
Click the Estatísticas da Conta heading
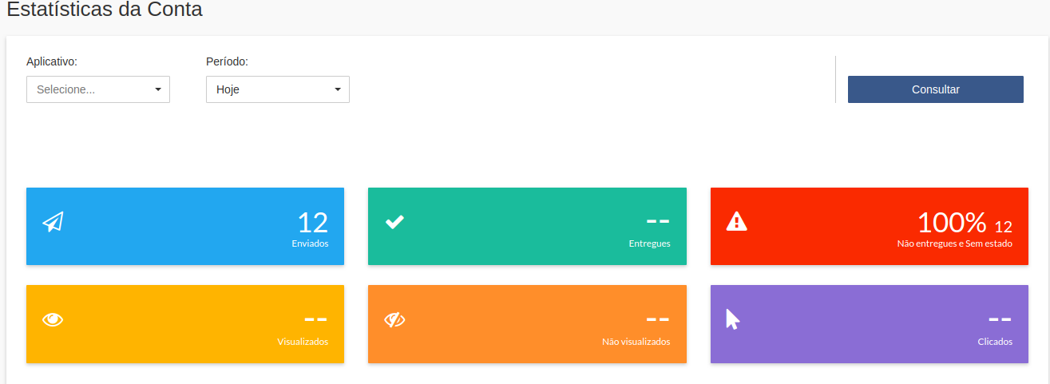pyautogui.click(x=105, y=10)
